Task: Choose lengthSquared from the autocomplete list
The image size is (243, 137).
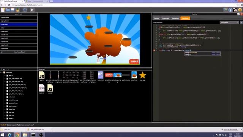Action: click(x=202, y=53)
